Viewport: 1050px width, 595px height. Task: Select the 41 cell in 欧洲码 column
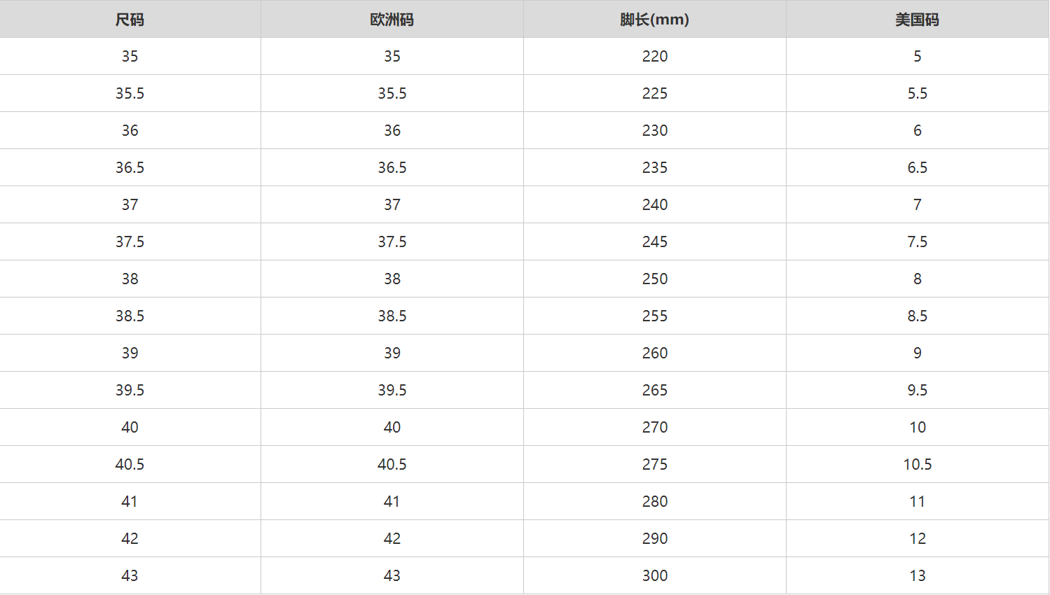(392, 501)
